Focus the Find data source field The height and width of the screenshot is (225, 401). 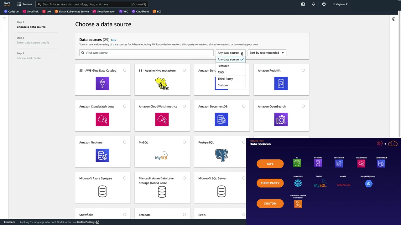pyautogui.click(x=146, y=53)
